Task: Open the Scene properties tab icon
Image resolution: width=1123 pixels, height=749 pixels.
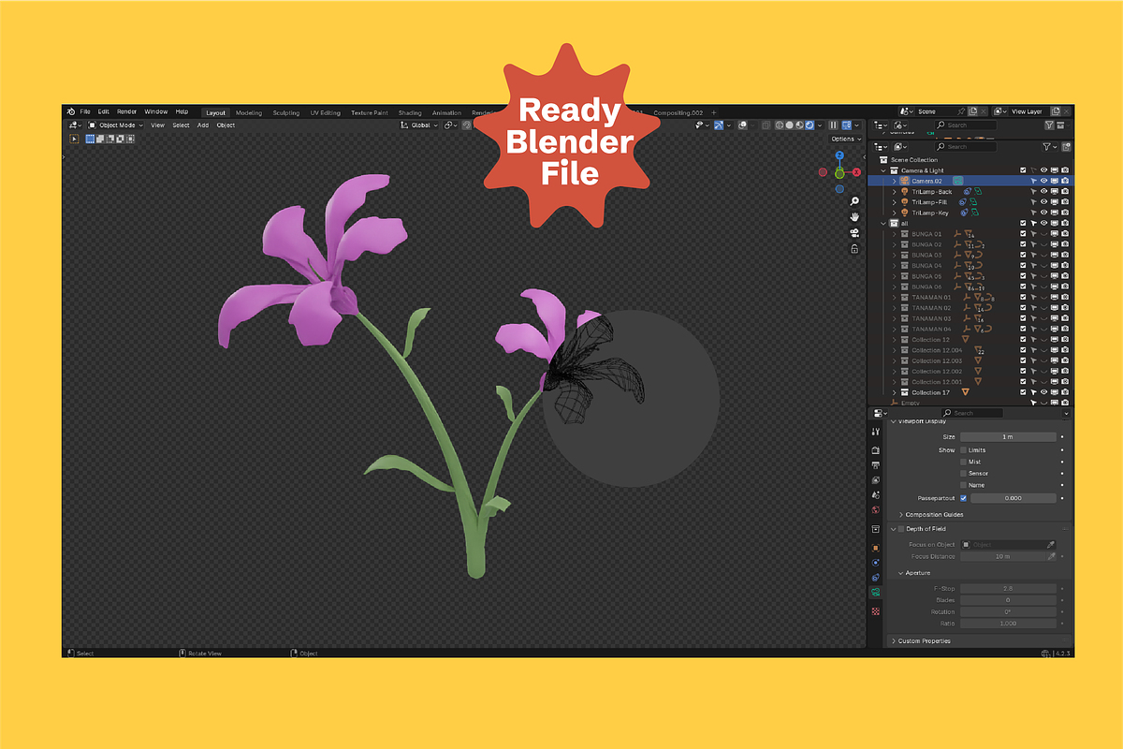Action: (x=876, y=494)
